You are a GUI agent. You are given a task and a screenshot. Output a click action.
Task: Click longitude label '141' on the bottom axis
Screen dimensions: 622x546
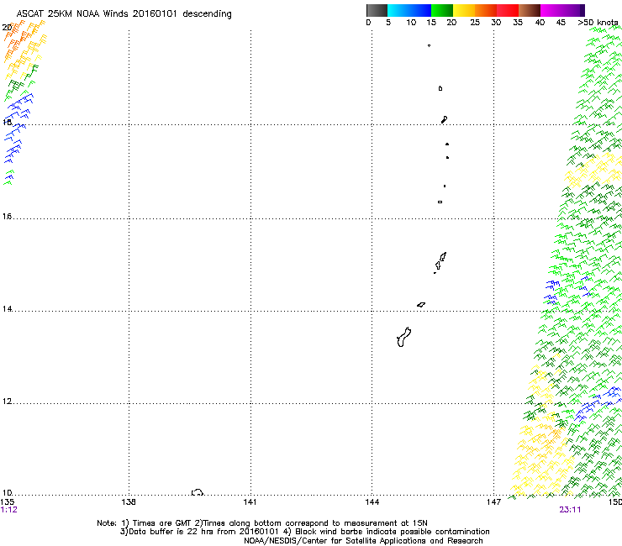tap(250, 502)
